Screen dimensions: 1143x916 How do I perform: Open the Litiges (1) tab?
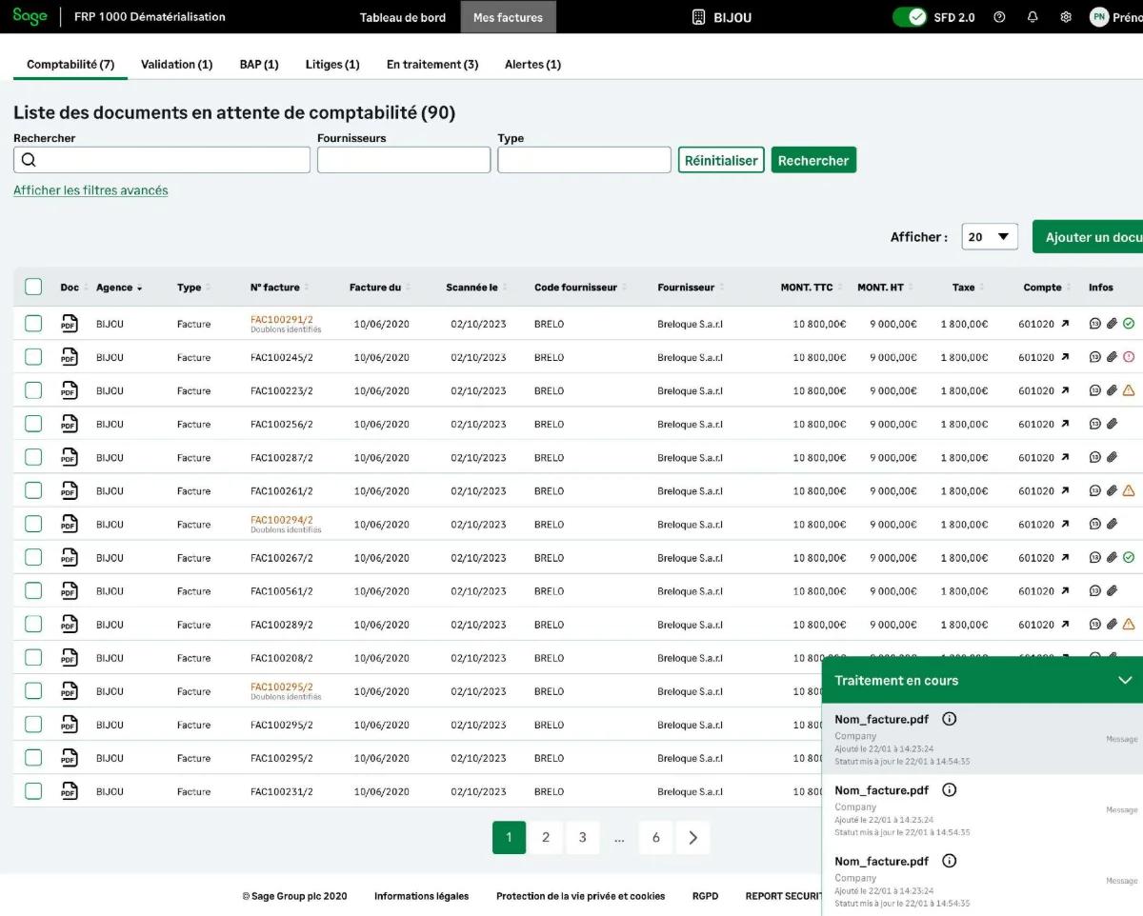[x=332, y=64]
